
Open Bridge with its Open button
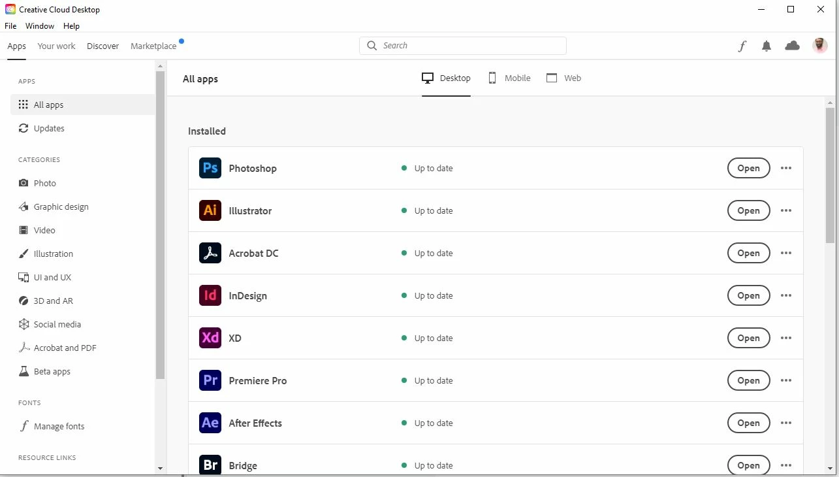pyautogui.click(x=748, y=465)
